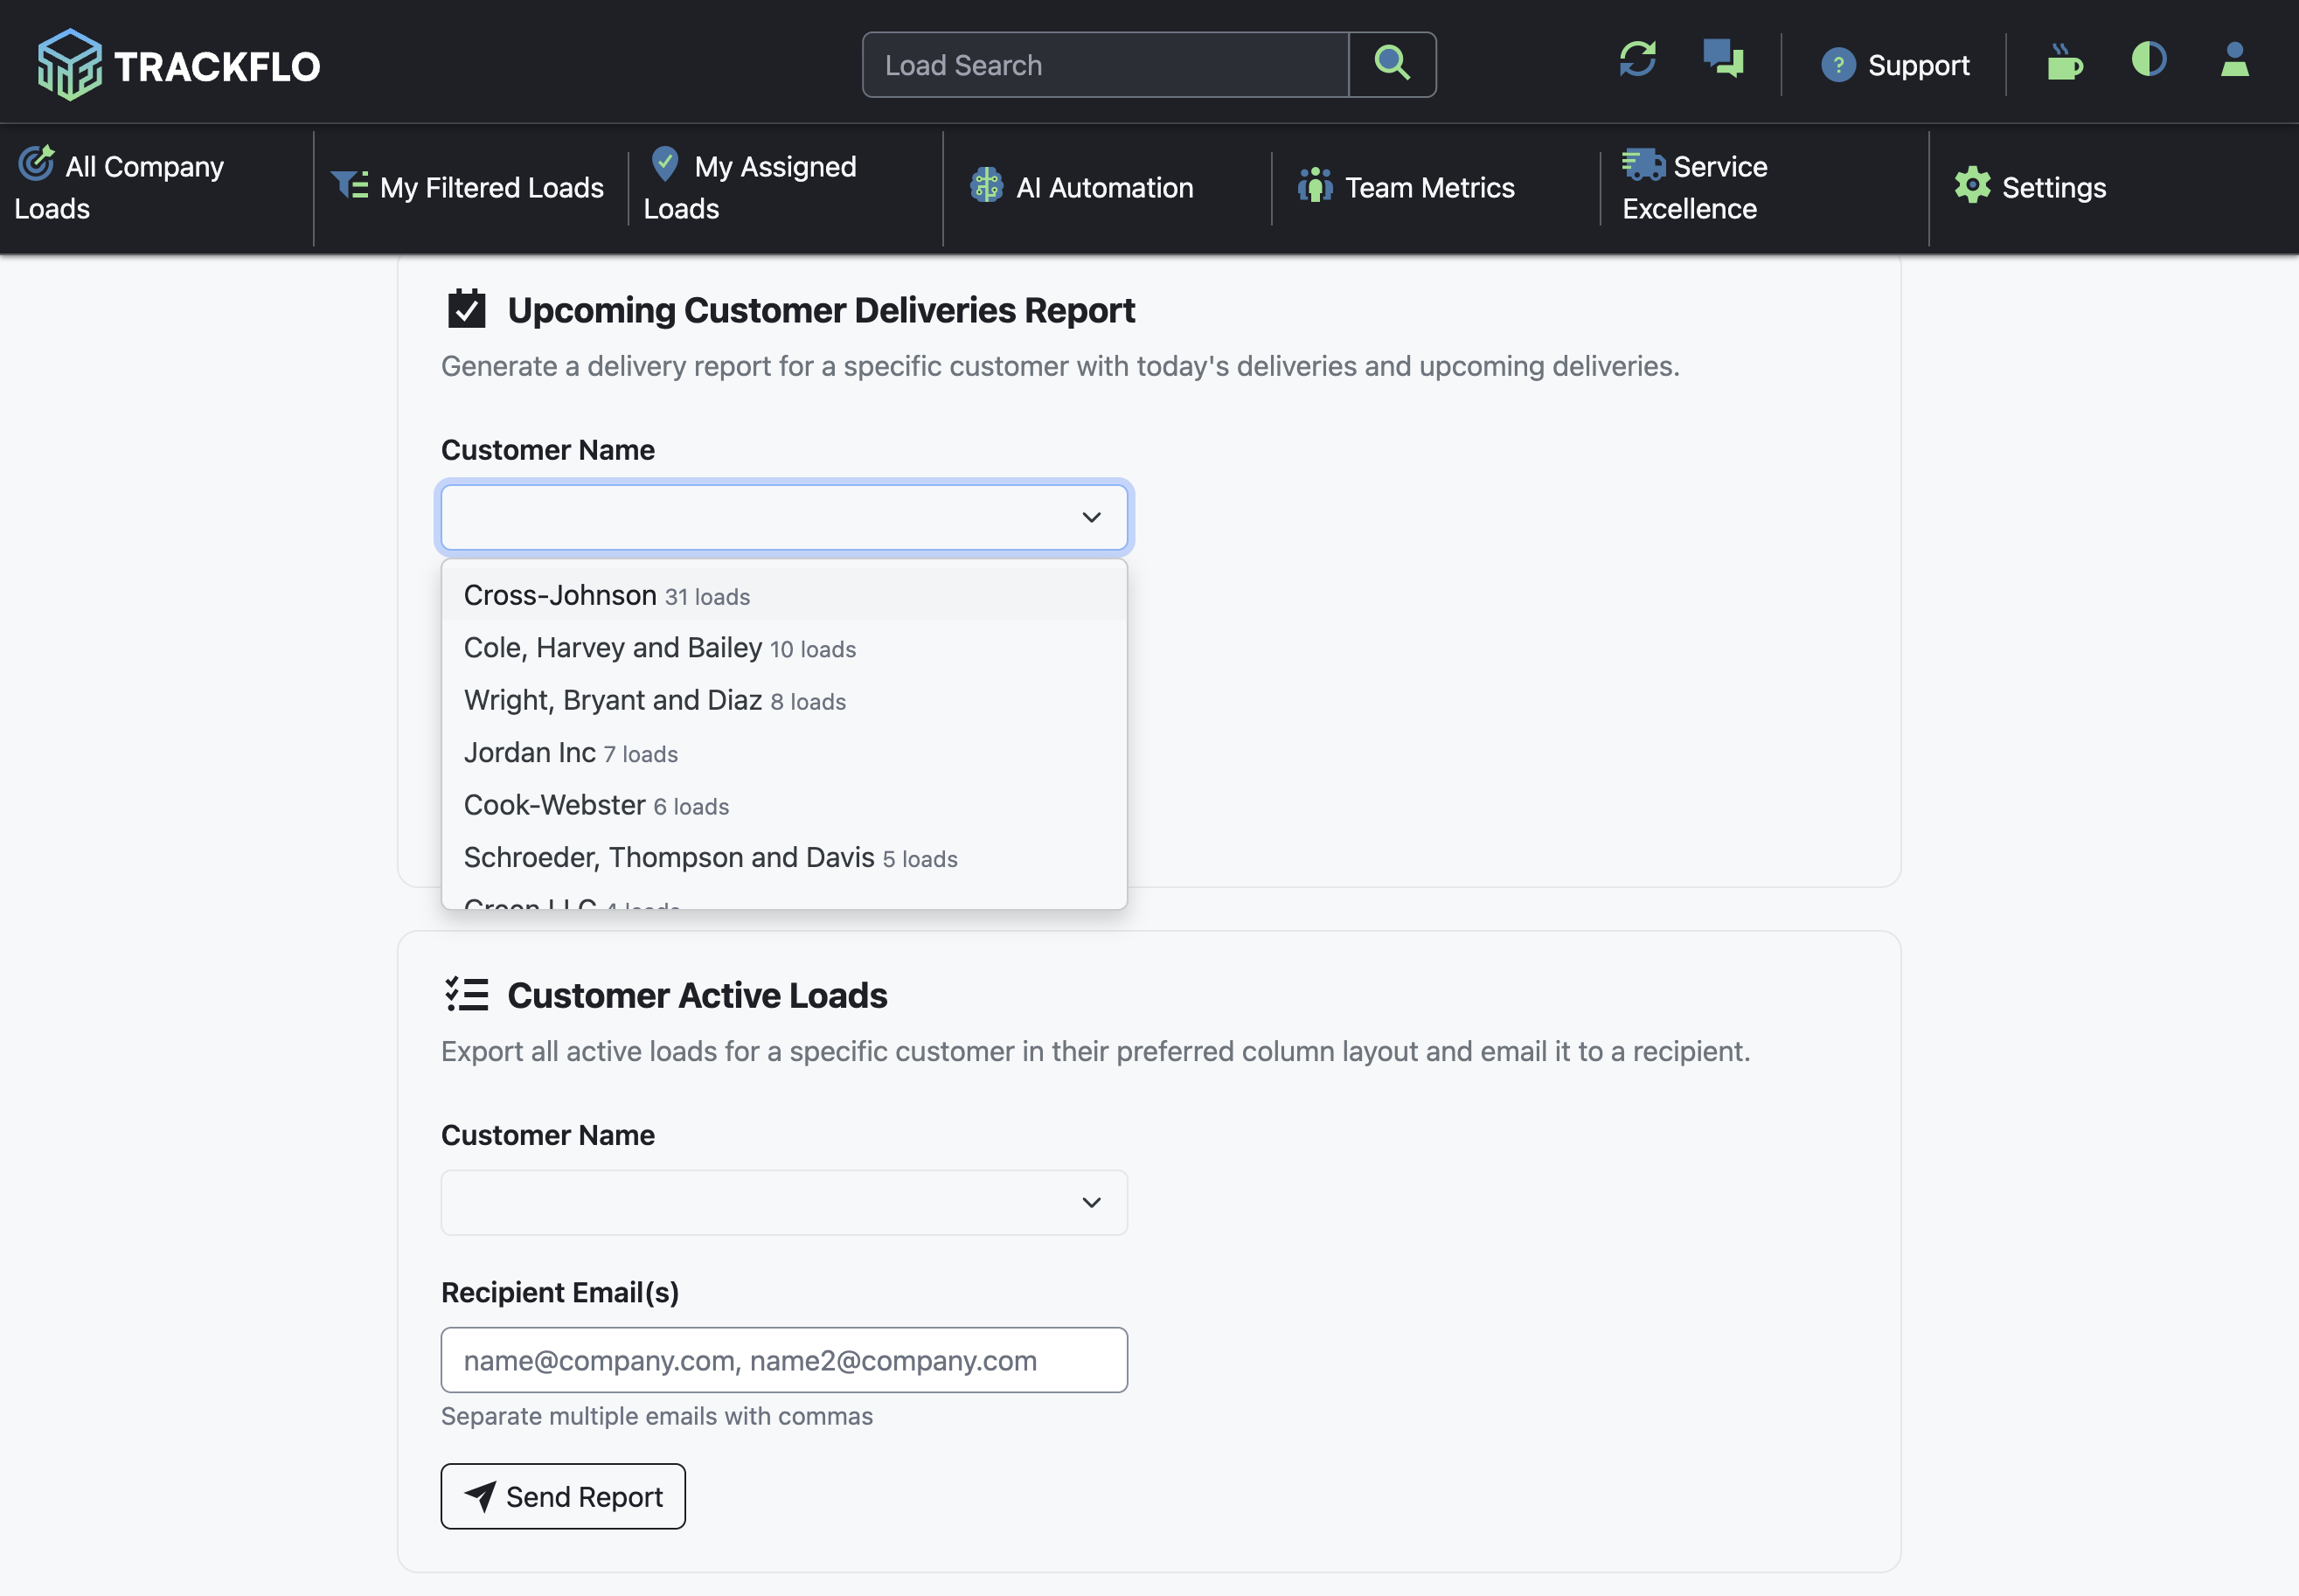Click the TrackFlo cube logo
The width and height of the screenshot is (2299, 1596).
[x=69, y=65]
